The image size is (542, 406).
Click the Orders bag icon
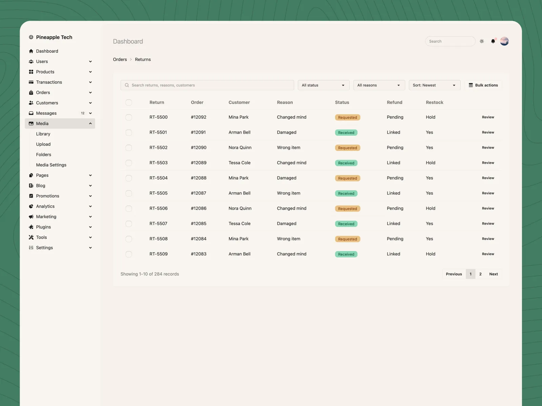pyautogui.click(x=31, y=92)
